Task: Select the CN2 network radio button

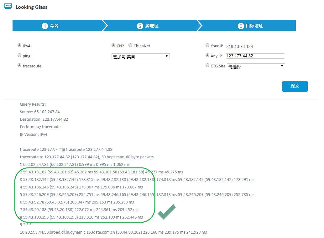Action: pos(113,45)
